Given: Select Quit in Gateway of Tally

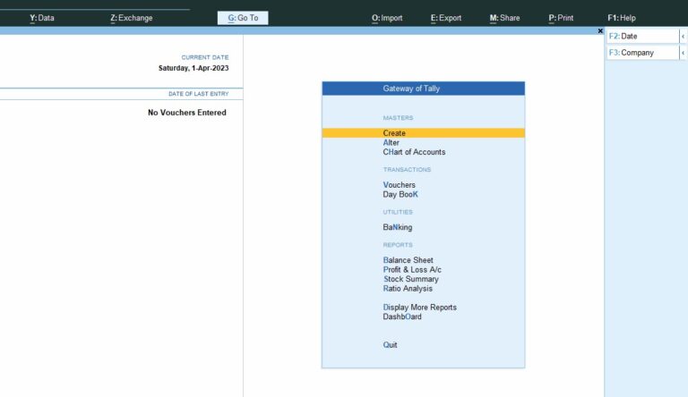Looking at the screenshot, I should tap(390, 345).
